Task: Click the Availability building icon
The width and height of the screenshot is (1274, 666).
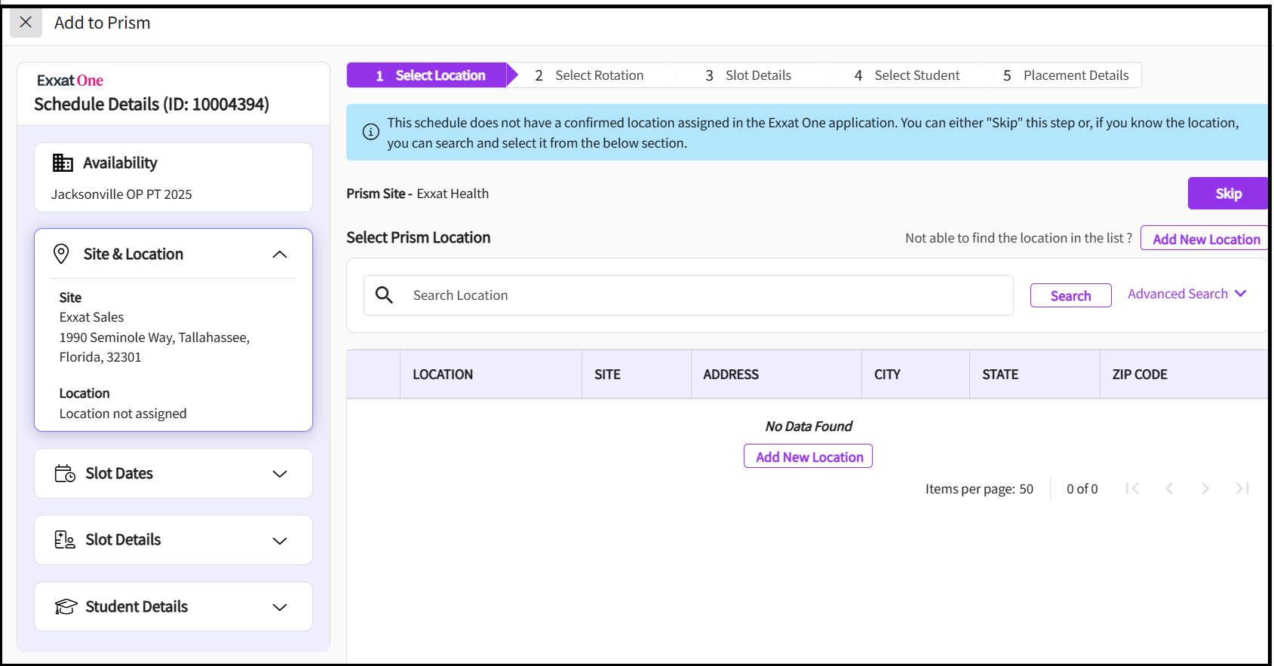Action: 63,163
